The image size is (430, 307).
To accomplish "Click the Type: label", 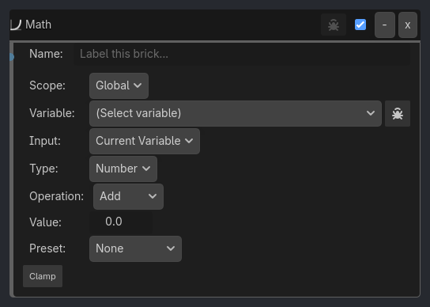I will pos(43,169).
